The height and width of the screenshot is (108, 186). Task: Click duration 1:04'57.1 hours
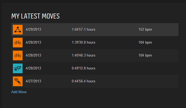click(x=83, y=30)
